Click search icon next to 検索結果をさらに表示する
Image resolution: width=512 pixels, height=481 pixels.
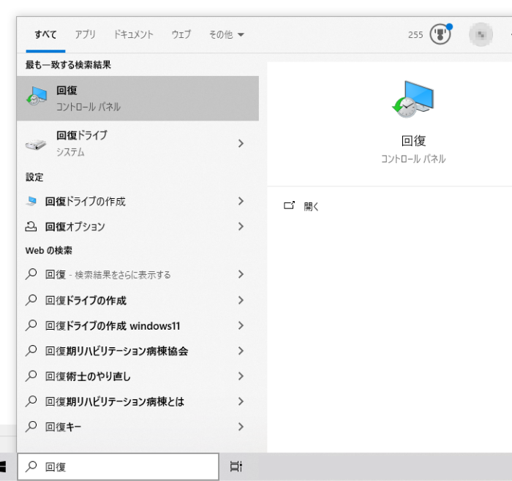point(31,274)
